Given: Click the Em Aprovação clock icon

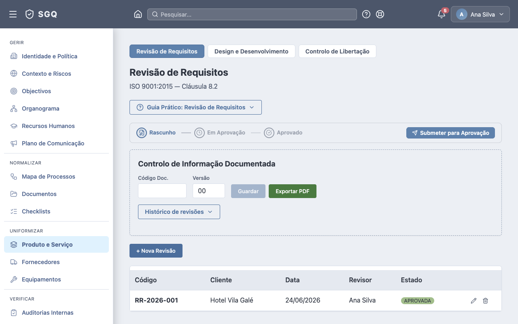Looking at the screenshot, I should pyautogui.click(x=200, y=133).
